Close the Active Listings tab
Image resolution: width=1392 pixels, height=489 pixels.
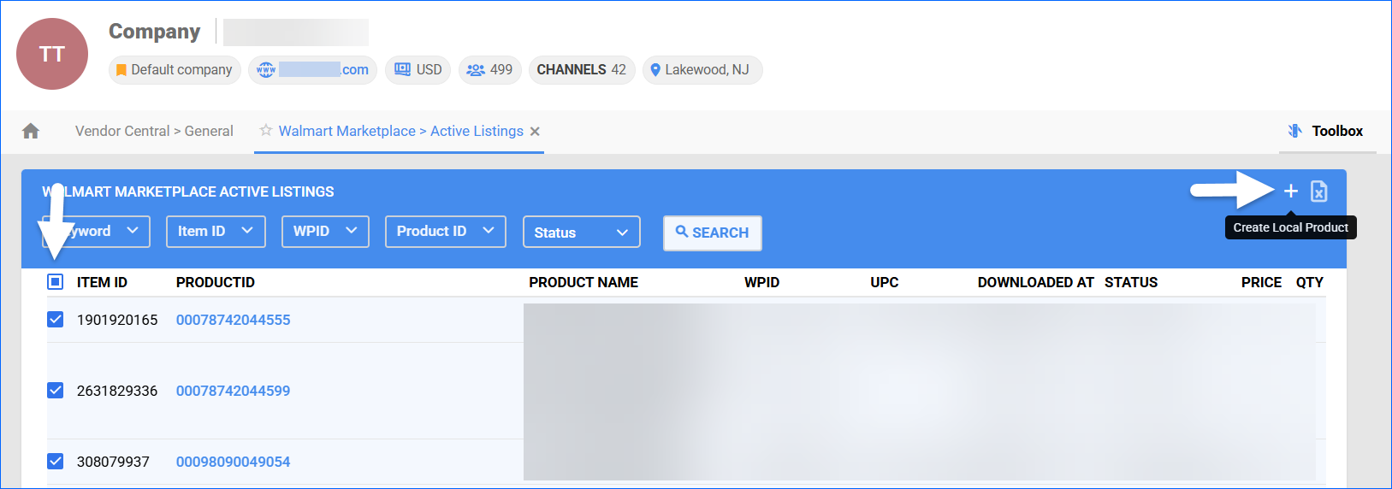point(535,132)
